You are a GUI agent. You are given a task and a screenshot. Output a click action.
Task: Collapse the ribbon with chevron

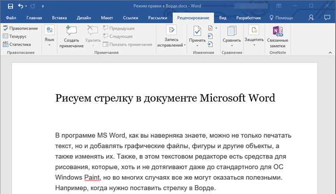click(330, 53)
